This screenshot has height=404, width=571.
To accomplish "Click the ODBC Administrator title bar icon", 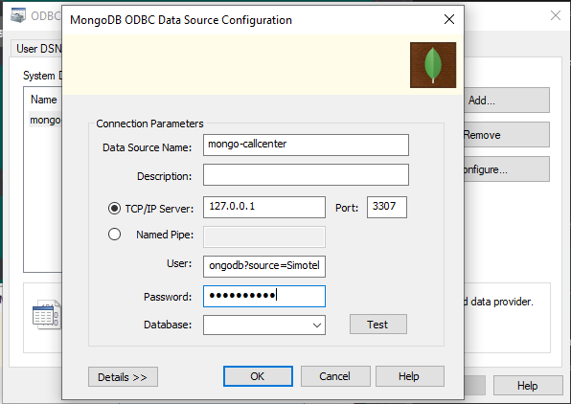I will point(18,15).
